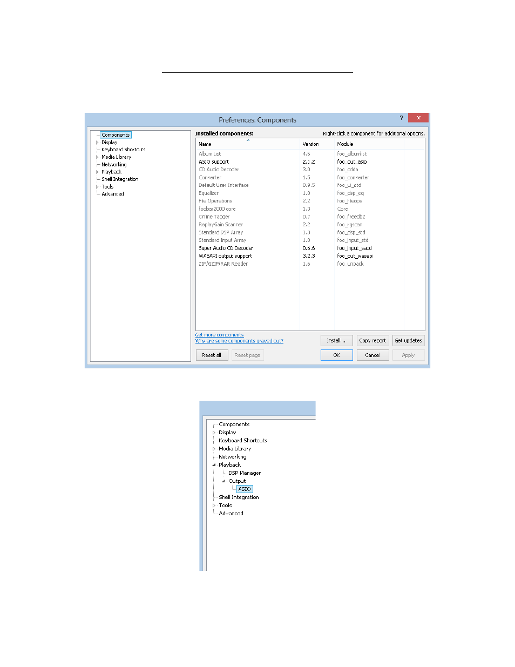Select the Output tree item

[x=237, y=481]
